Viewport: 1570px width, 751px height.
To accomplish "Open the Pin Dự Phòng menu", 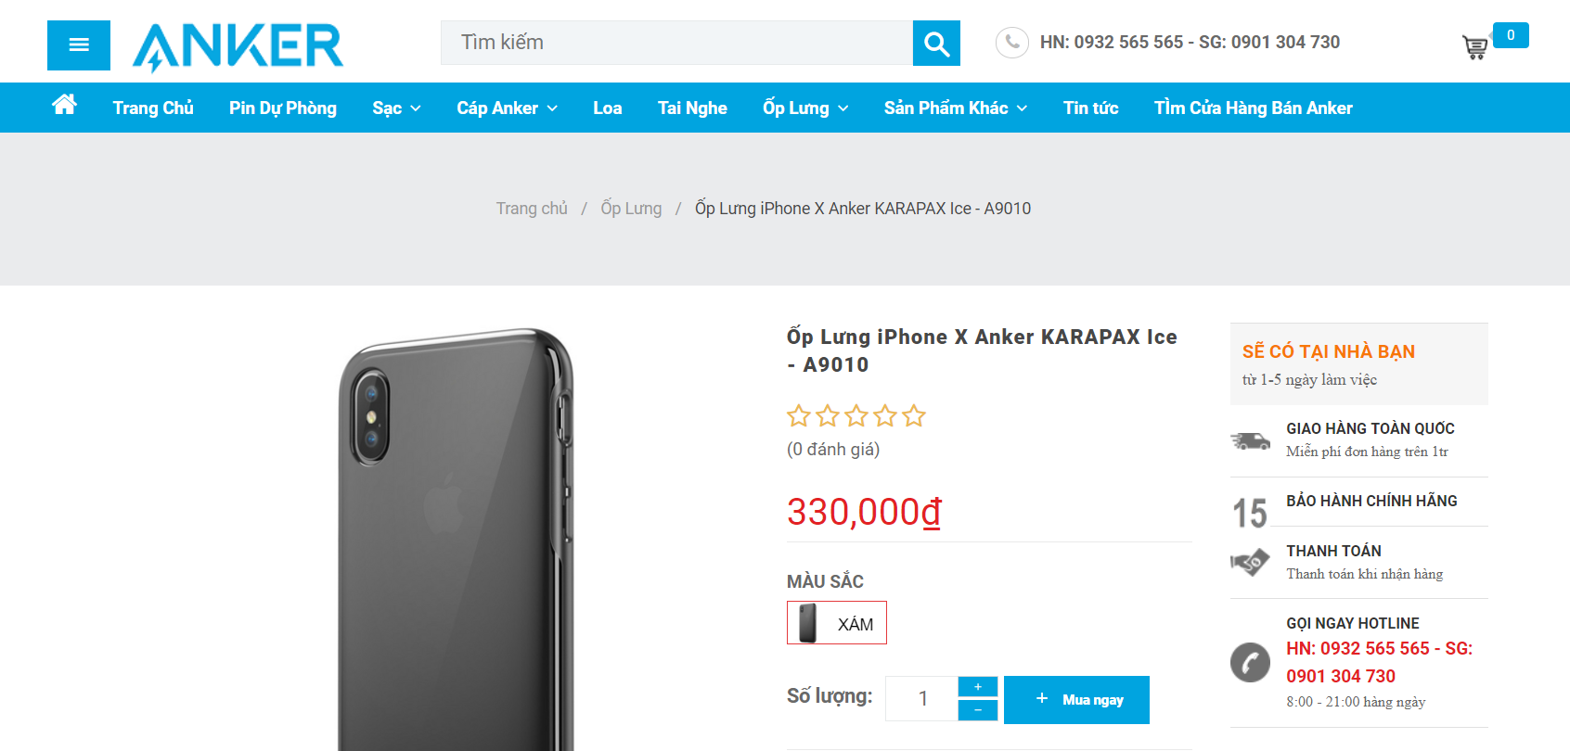I will [x=283, y=108].
